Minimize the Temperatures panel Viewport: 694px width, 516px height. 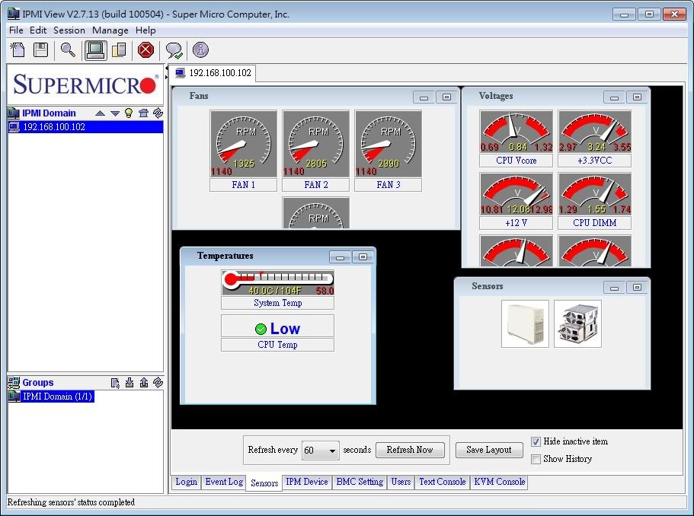click(341, 257)
